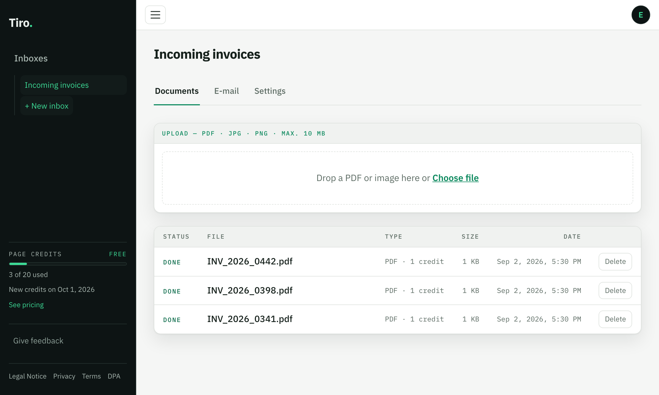Click the upload drop zone area
Image resolution: width=659 pixels, height=395 pixels.
tap(398, 178)
